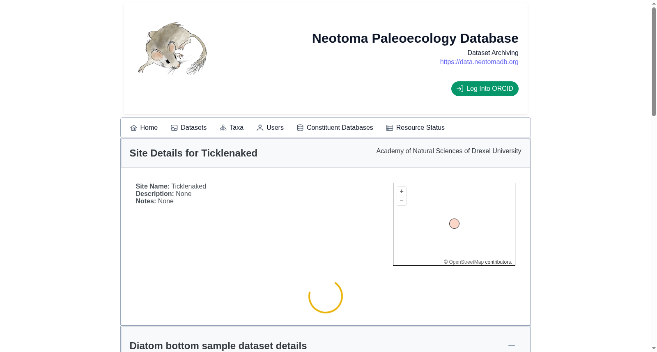Zoom out on the site map
This screenshot has height=352, width=657.
402,201
